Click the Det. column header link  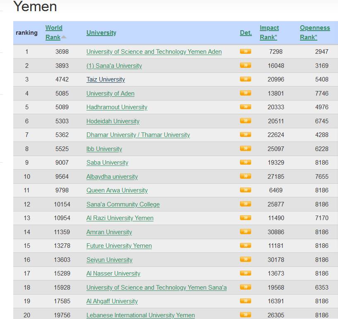[x=246, y=33]
